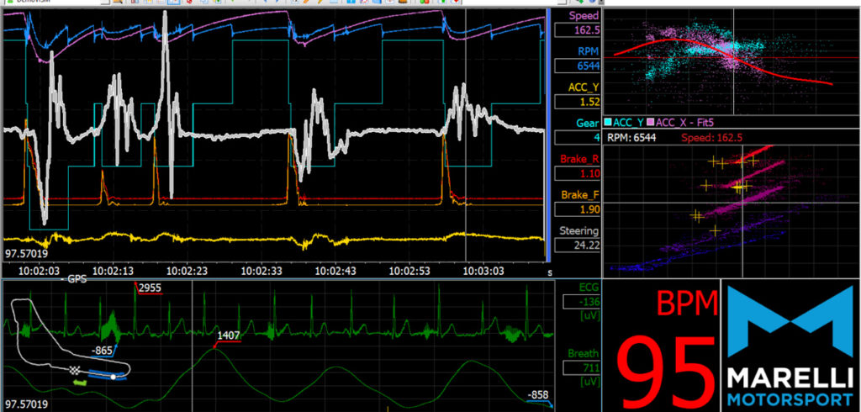This screenshot has height=412, width=861.
Task: Click the Brake_F value field showing 1.90
Action: click(x=576, y=209)
